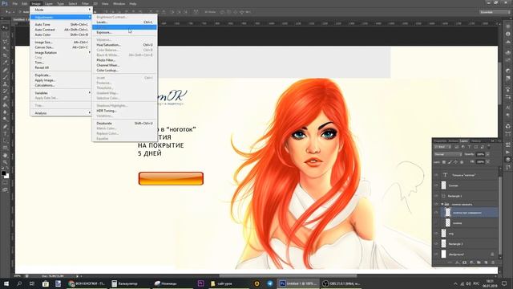Toggle visibility of the Rectangle 2 layer
The image size is (513, 289).
click(x=436, y=244)
